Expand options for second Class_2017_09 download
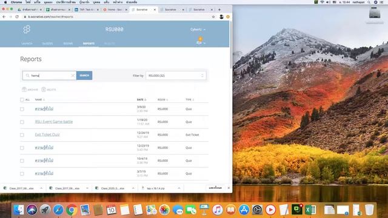Image resolution: width=388 pixels, height=218 pixels. pos(87,188)
